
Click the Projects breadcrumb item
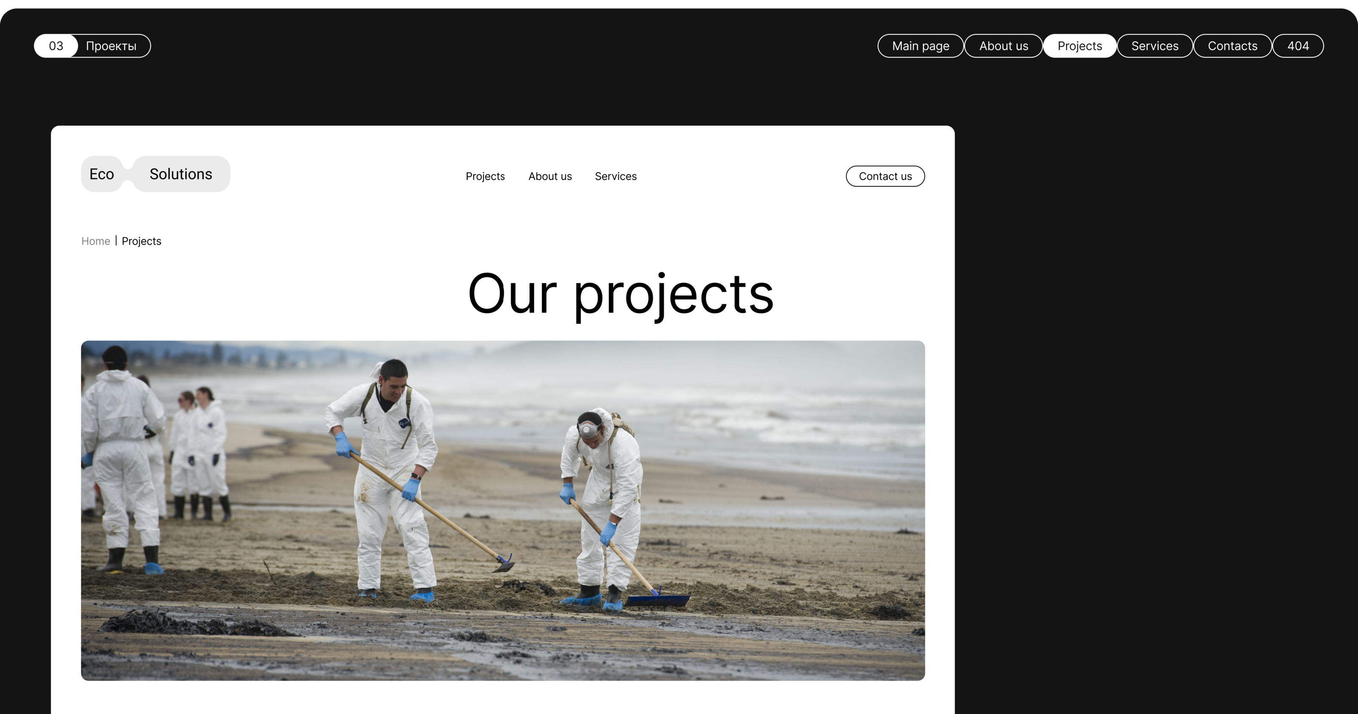tap(141, 241)
